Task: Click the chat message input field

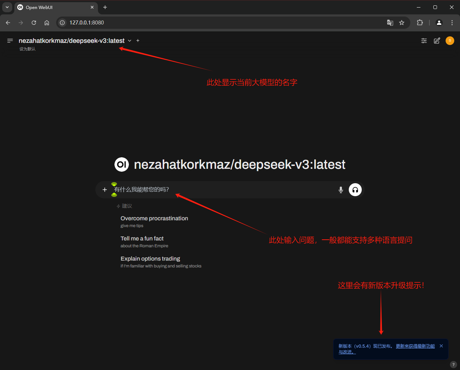Action: pos(223,190)
